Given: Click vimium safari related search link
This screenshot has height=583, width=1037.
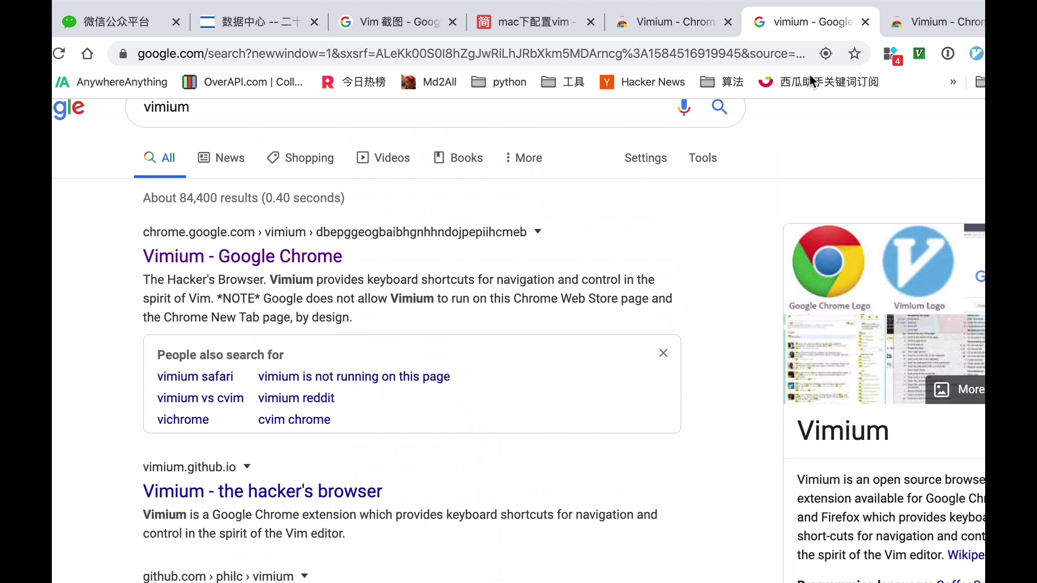Looking at the screenshot, I should pos(195,376).
